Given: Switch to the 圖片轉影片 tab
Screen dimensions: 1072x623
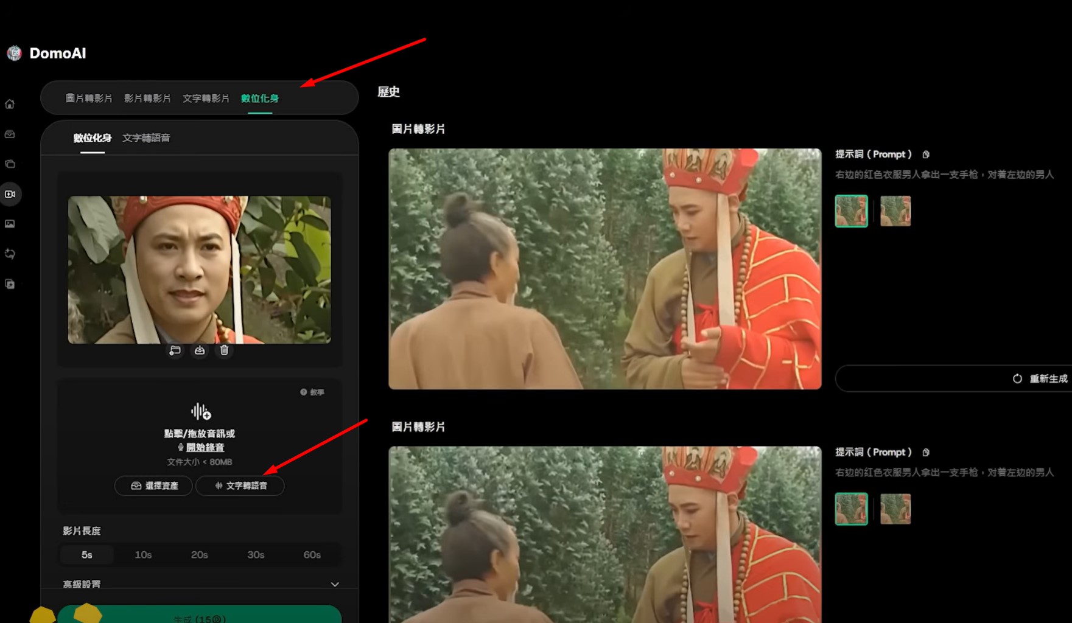Looking at the screenshot, I should (89, 98).
